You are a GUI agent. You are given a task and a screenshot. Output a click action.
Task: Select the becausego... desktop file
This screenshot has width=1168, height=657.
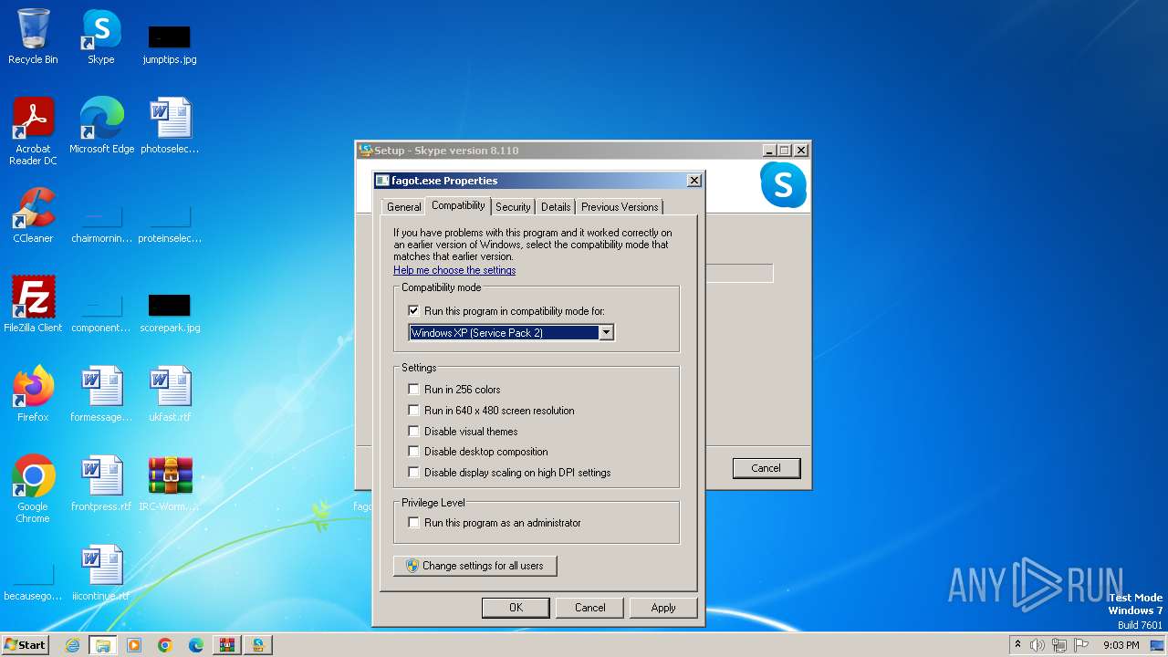click(33, 581)
